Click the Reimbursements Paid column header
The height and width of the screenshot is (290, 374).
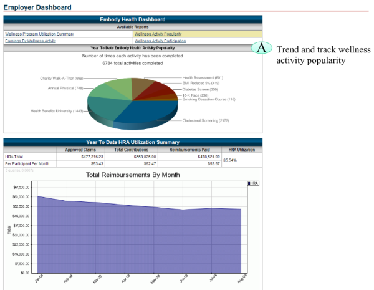coord(189,150)
